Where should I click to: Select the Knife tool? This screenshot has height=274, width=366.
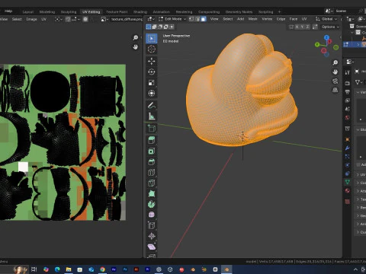coord(152,183)
